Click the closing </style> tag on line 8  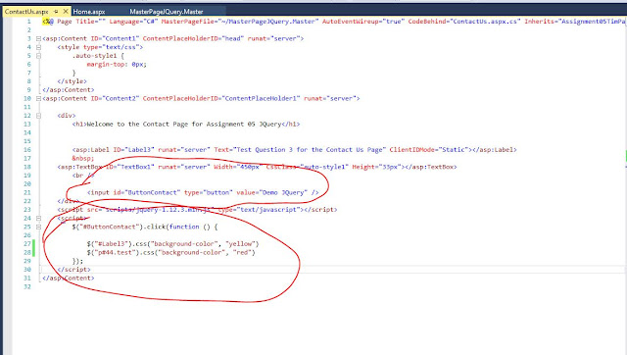72,81
